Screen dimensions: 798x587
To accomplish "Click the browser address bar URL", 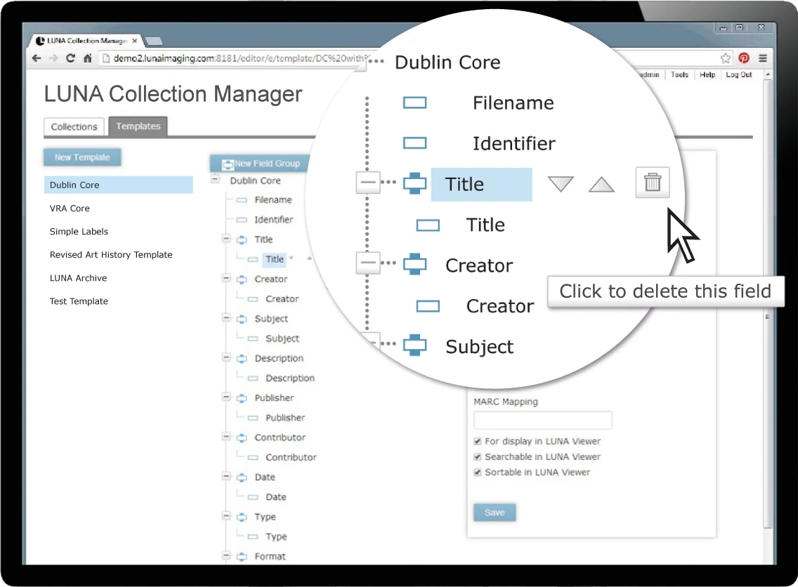I will [x=240, y=58].
